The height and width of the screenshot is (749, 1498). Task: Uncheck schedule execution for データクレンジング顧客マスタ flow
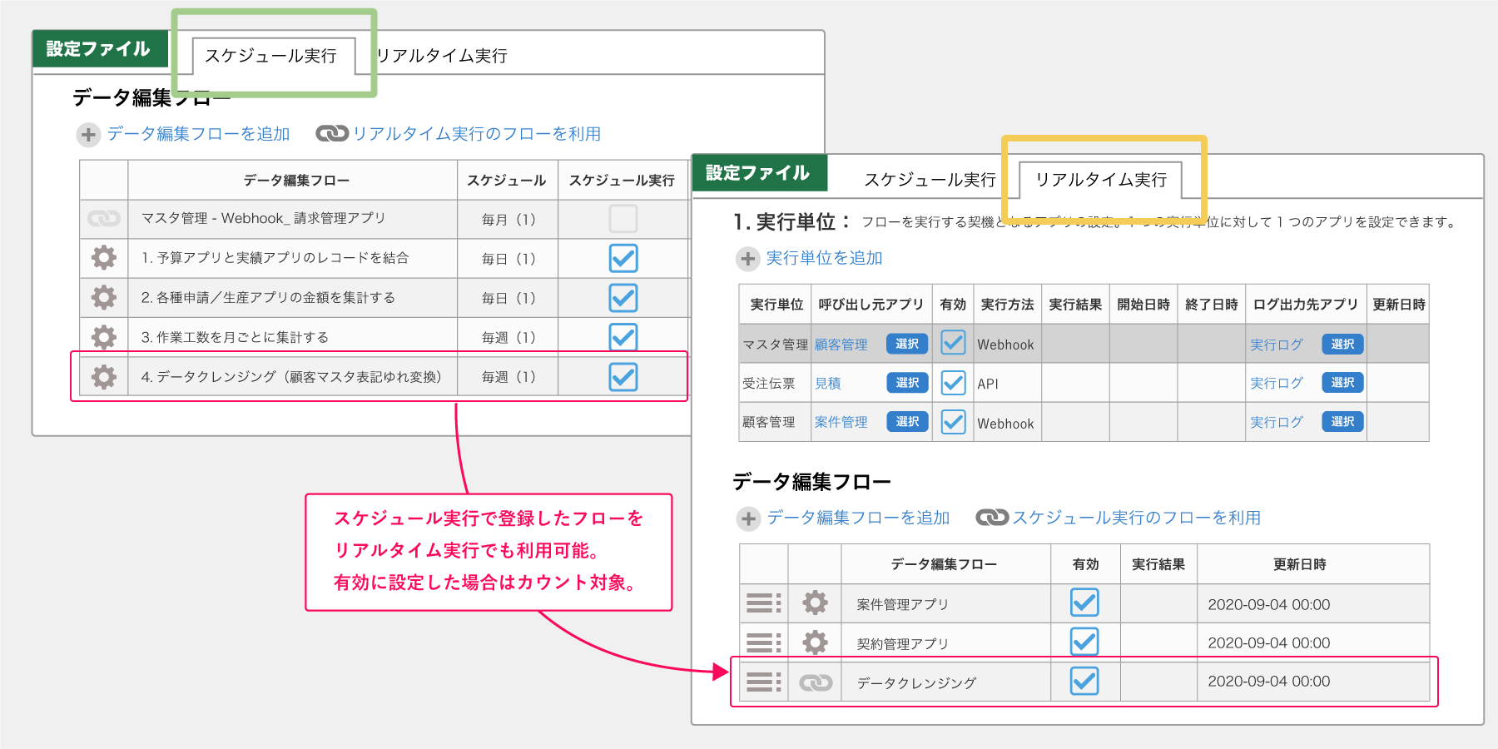(x=623, y=377)
